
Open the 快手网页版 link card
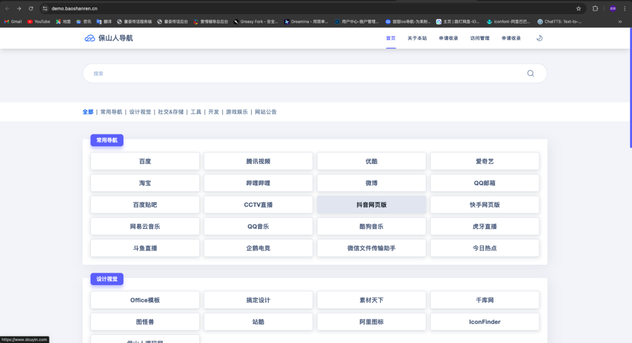485,205
